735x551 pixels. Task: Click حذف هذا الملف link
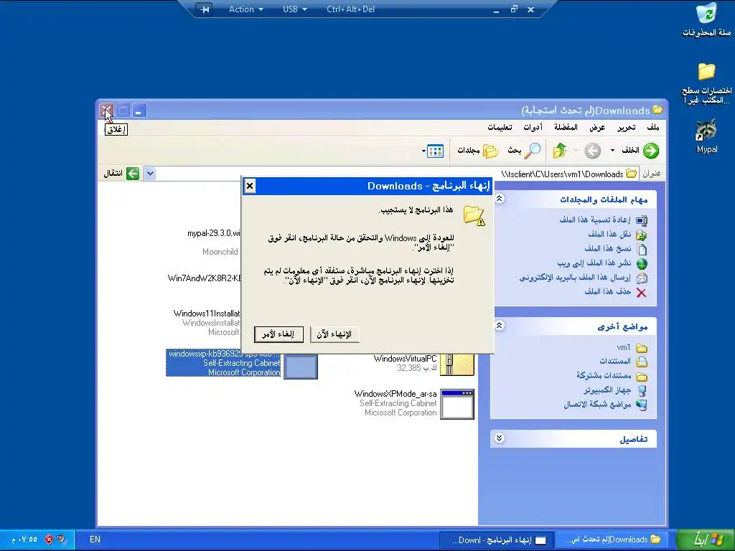[x=607, y=291]
